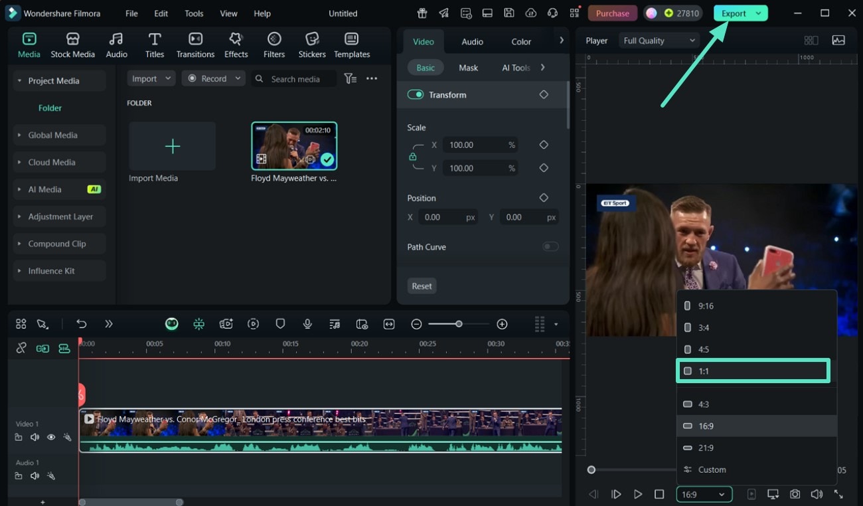Lock the Video 1 track
863x506 pixels.
click(x=19, y=438)
